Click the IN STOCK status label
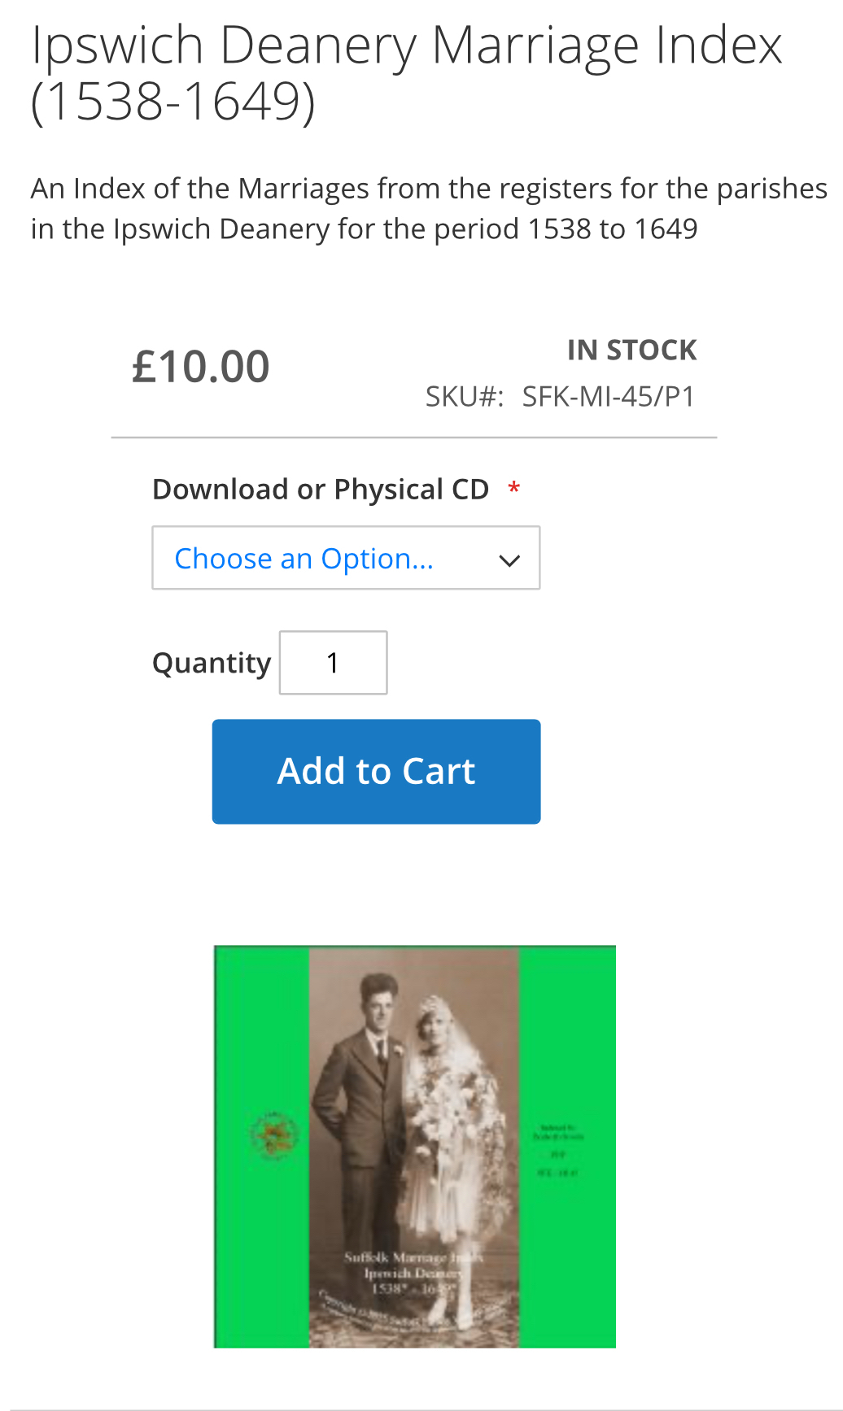The height and width of the screenshot is (1411, 843). [x=631, y=351]
